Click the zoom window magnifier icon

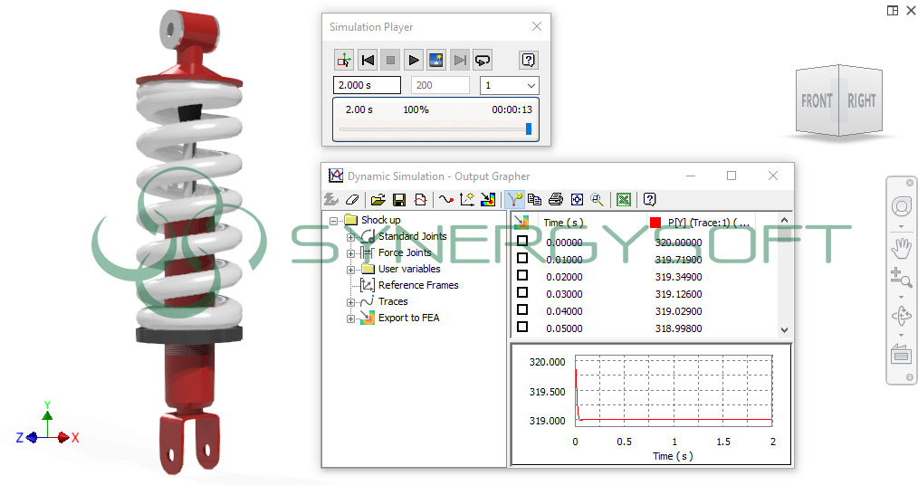[598, 199]
